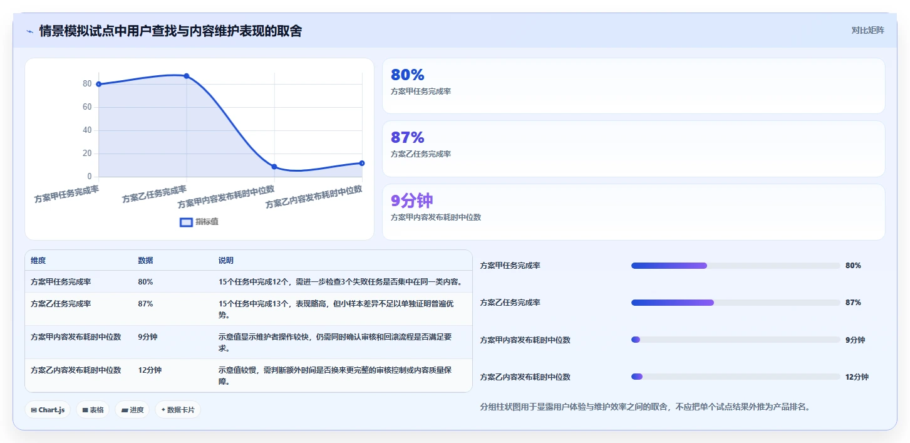Image resolution: width=910 pixels, height=443 pixels.
Task: Click the Chart.js tag chip
Action: tap(48, 410)
